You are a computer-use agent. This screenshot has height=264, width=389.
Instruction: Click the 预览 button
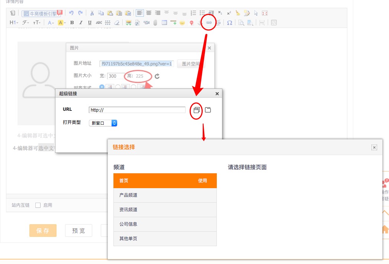click(78, 231)
